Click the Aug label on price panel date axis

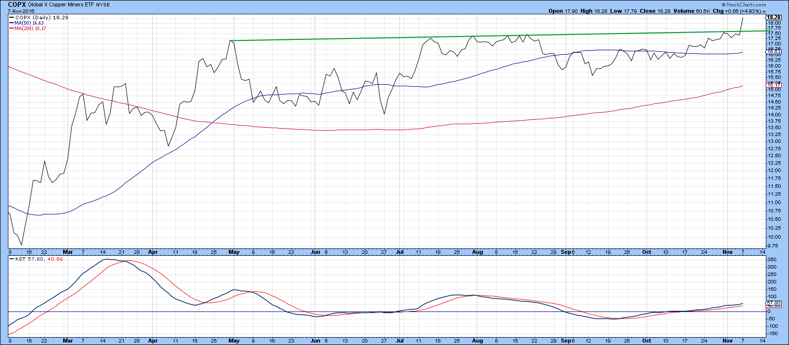pos(477,252)
